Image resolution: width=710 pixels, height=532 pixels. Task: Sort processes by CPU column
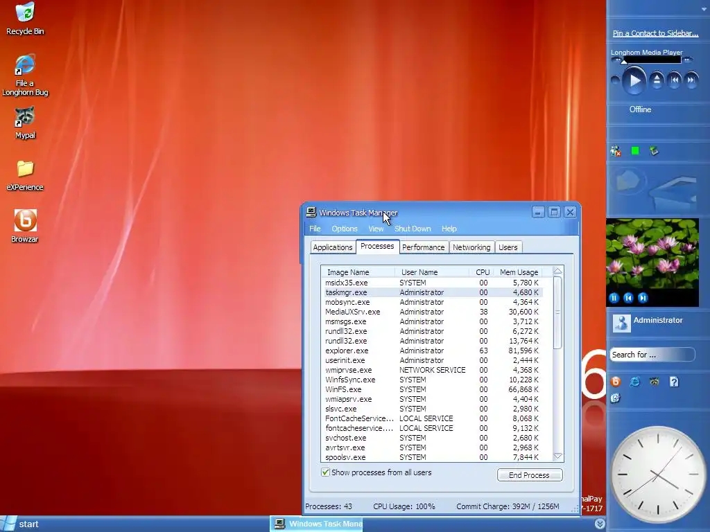[x=483, y=272]
